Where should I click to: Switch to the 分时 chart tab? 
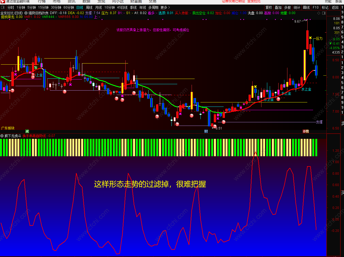[x=10, y=7]
